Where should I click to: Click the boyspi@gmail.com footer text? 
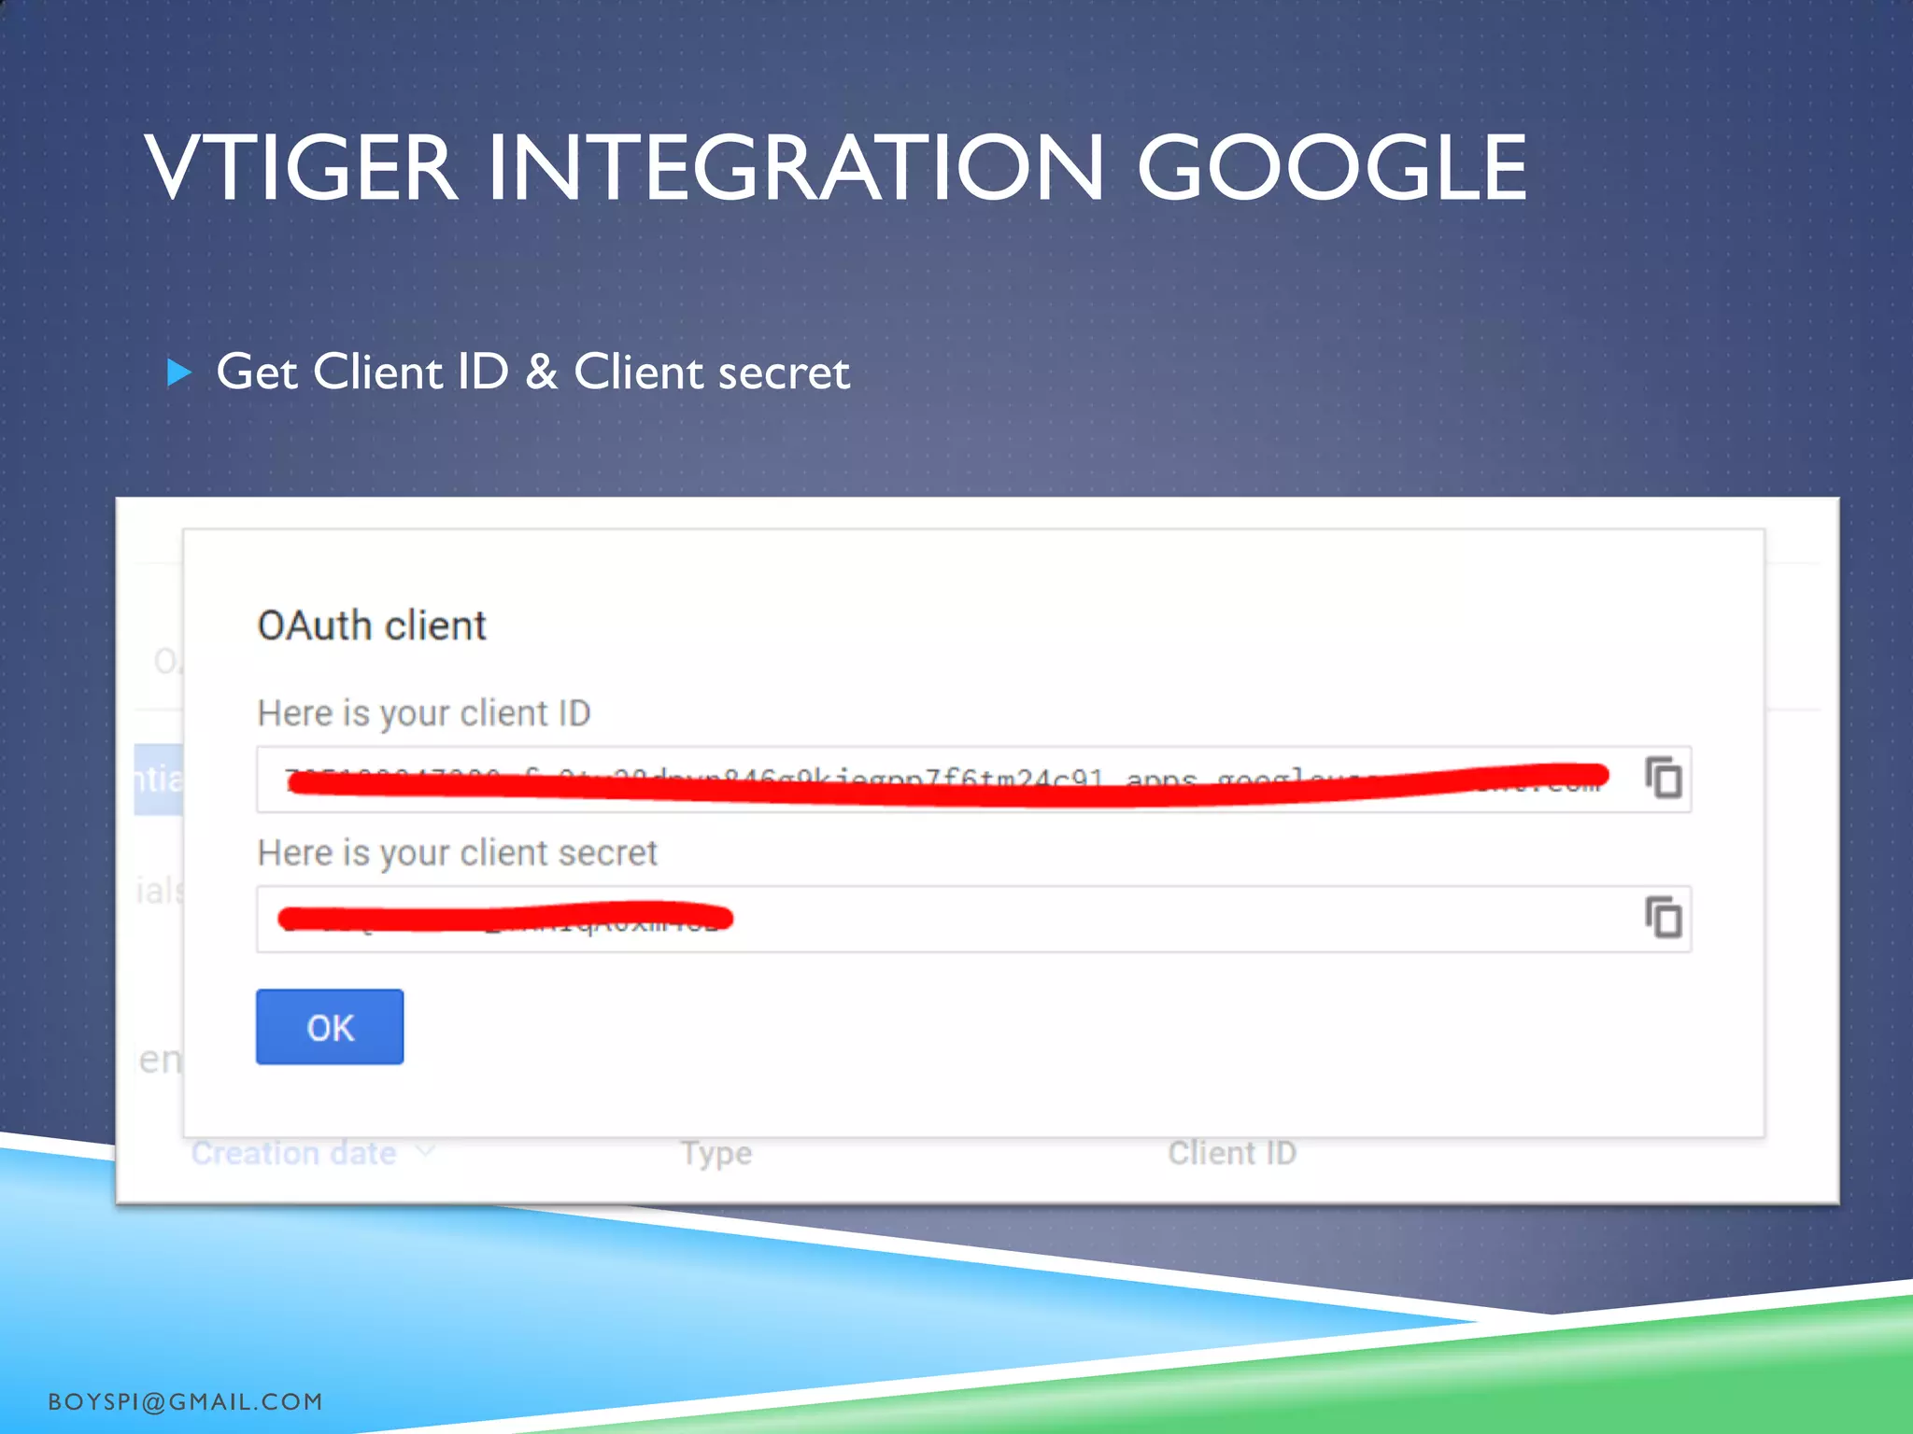click(185, 1401)
